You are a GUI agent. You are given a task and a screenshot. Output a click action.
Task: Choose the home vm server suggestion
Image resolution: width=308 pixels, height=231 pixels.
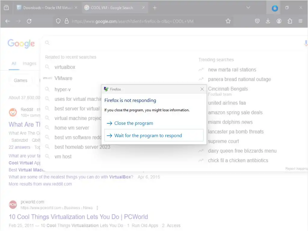[x=72, y=128]
